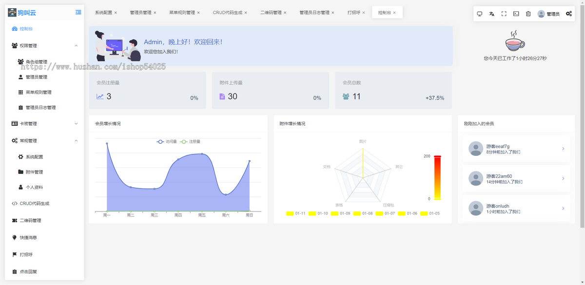This screenshot has width=585, height=285.
Task: Open the language switch icon
Action: coord(492,14)
